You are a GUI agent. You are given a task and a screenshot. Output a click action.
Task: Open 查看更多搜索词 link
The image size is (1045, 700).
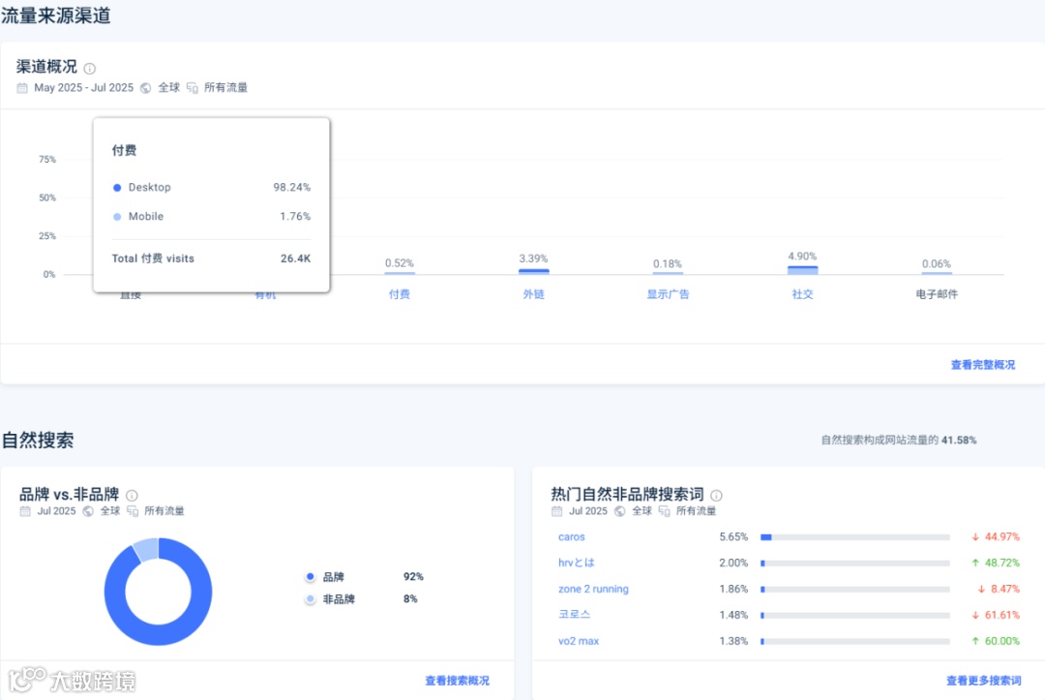point(984,681)
